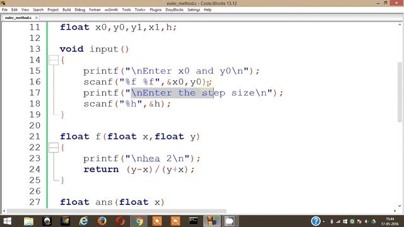This screenshot has width=404, height=227.
Task: Open the Settings menu
Action: coord(194,10)
